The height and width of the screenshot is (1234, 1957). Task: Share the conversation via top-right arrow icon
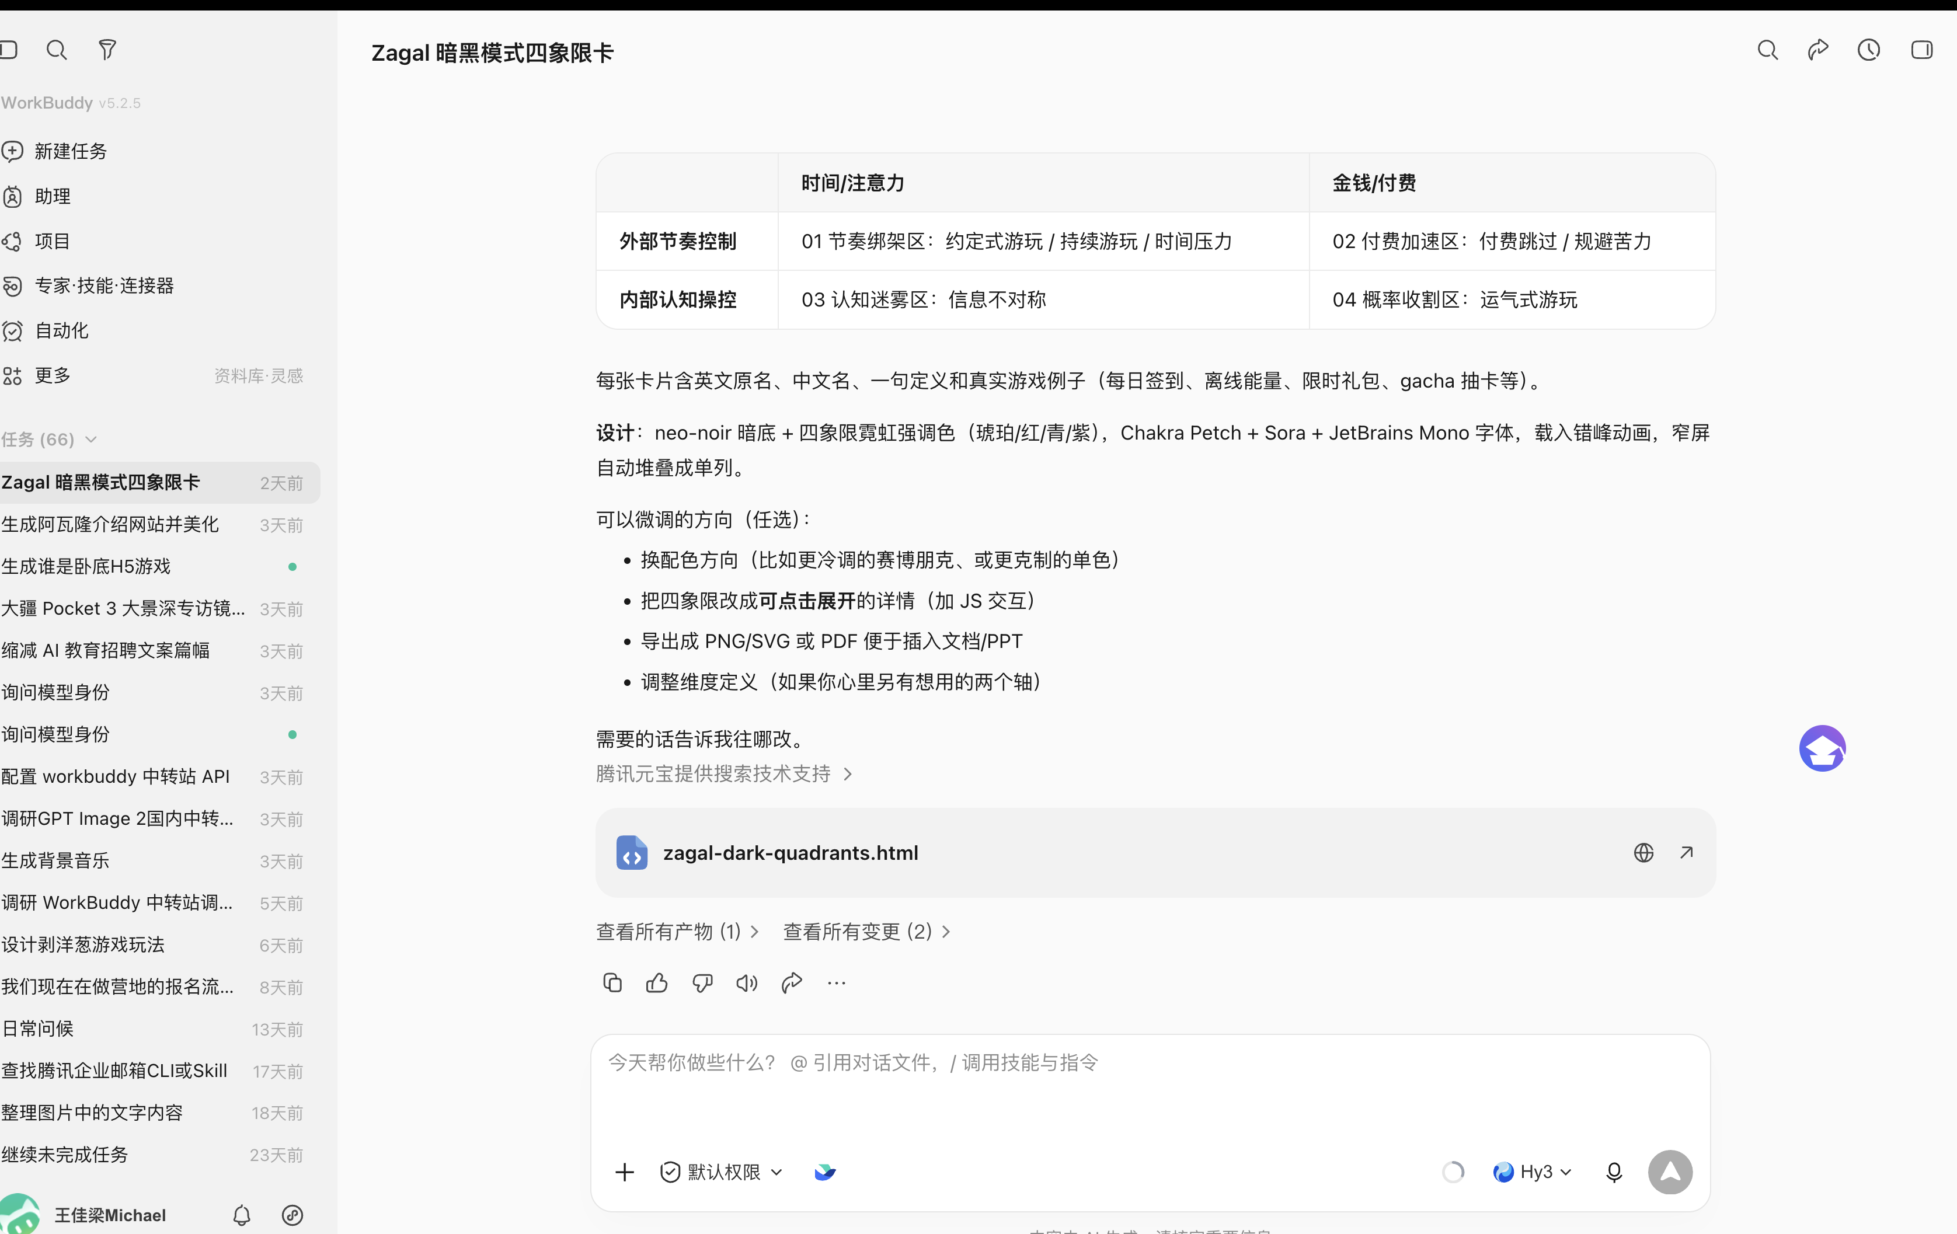(x=1818, y=50)
